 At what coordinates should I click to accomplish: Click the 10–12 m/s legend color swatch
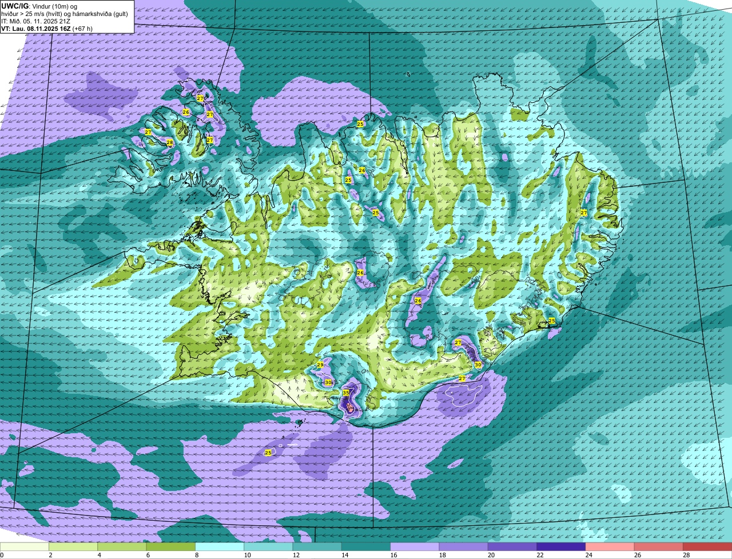(268, 547)
